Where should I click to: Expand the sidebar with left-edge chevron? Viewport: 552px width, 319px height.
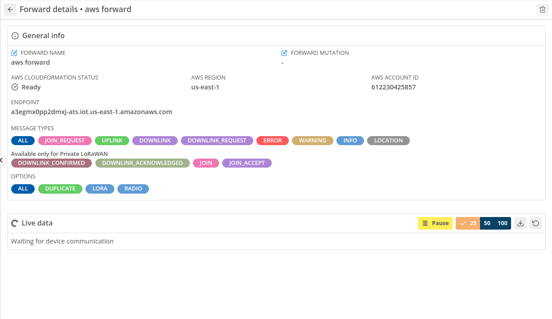[1, 160]
